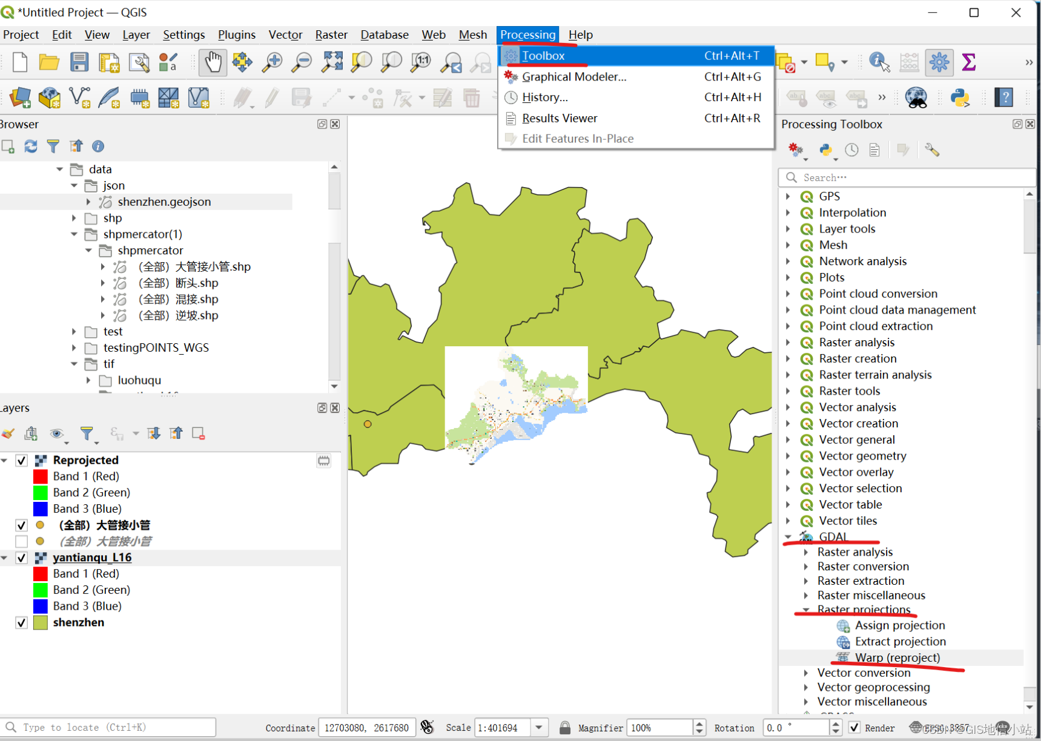Expand shp folder in Browser
The image size is (1041, 741).
pos(74,218)
